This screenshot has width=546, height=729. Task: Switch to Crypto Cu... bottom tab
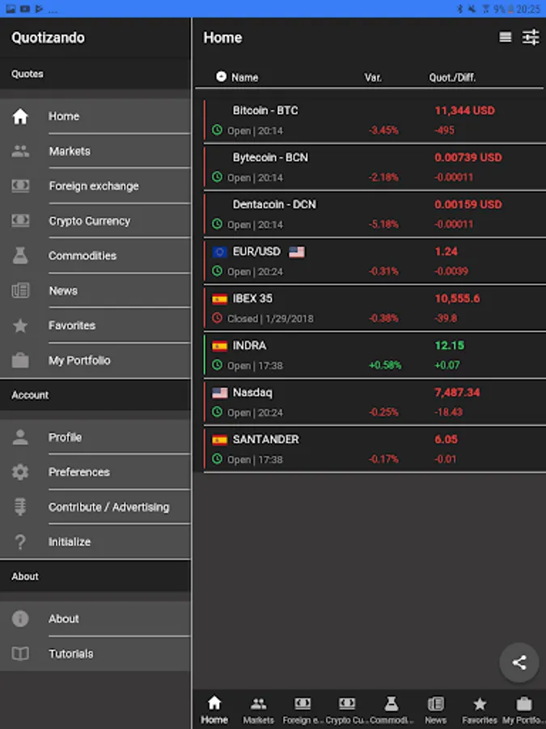(347, 710)
